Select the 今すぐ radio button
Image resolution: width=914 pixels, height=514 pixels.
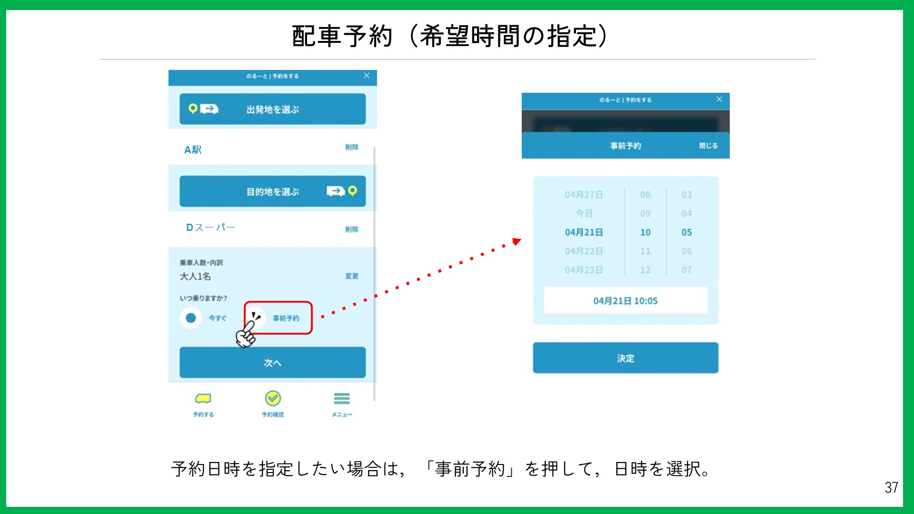click(x=191, y=318)
